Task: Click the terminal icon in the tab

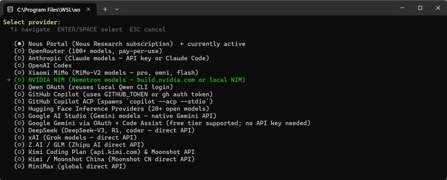Action: (x=10, y=9)
